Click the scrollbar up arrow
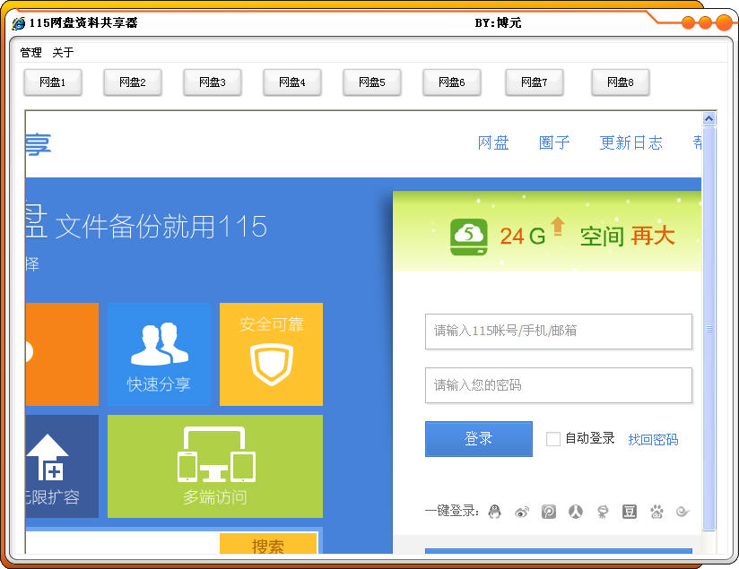Viewport: 739px width, 569px height. pyautogui.click(x=709, y=118)
